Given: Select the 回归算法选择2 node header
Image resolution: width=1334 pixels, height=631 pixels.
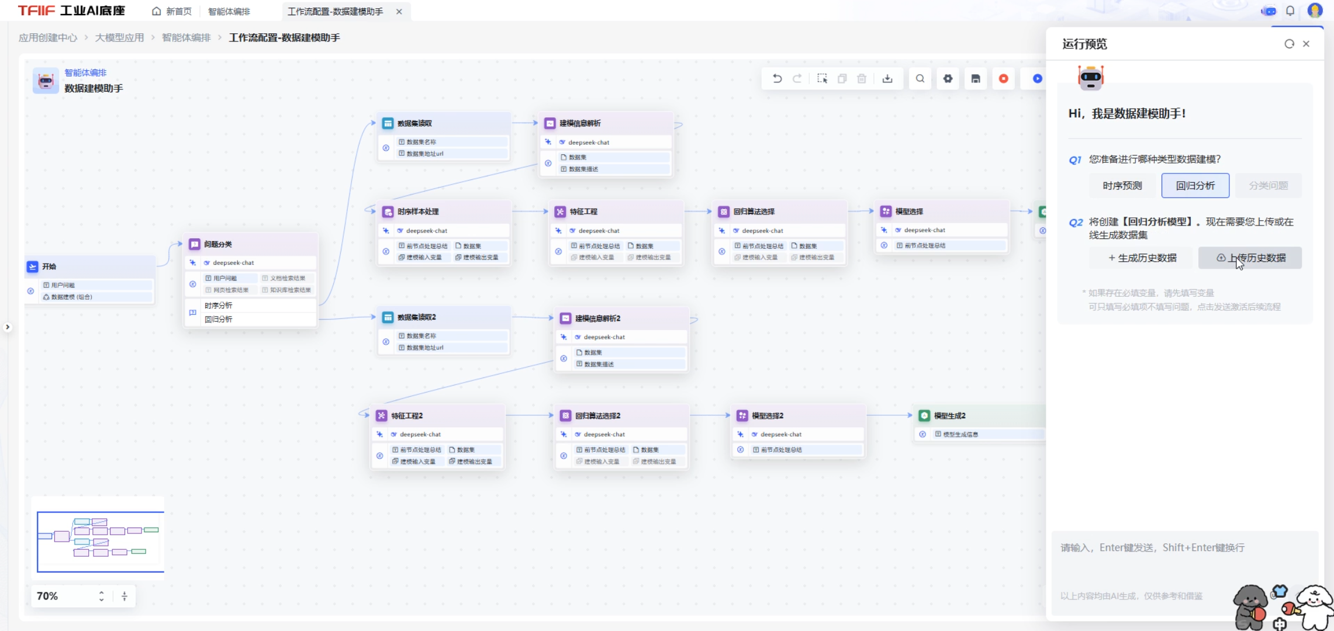Looking at the screenshot, I should pyautogui.click(x=621, y=415).
